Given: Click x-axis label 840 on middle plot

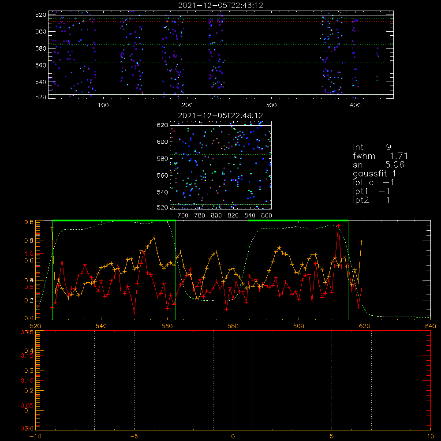Looking at the screenshot, I should [x=250, y=216].
